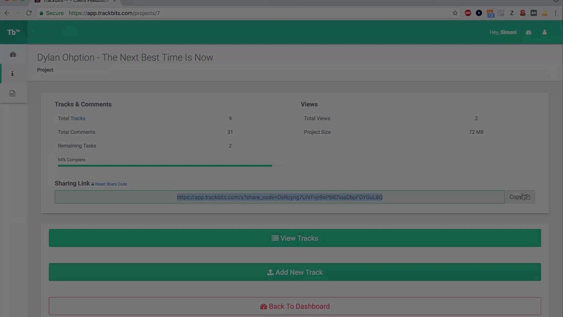
Task: Click the project title Dylan Ohption heading
Action: click(125, 57)
